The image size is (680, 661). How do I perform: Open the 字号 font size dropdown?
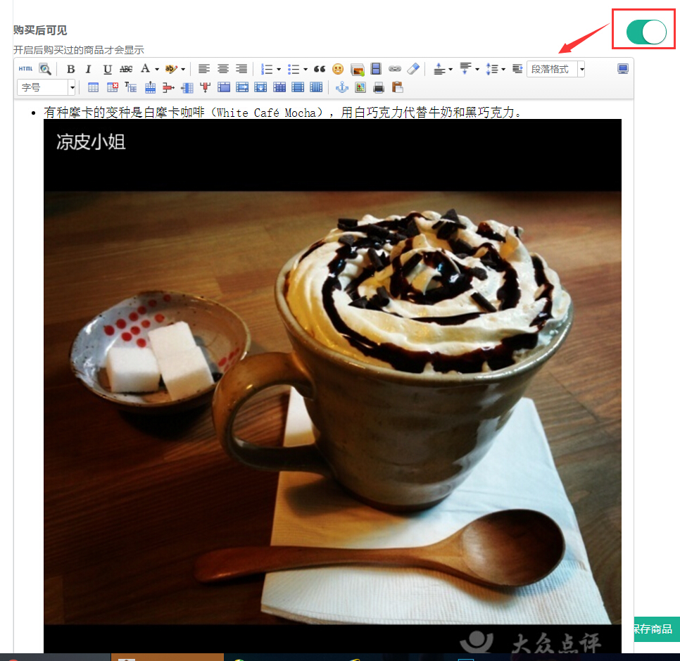pos(46,88)
